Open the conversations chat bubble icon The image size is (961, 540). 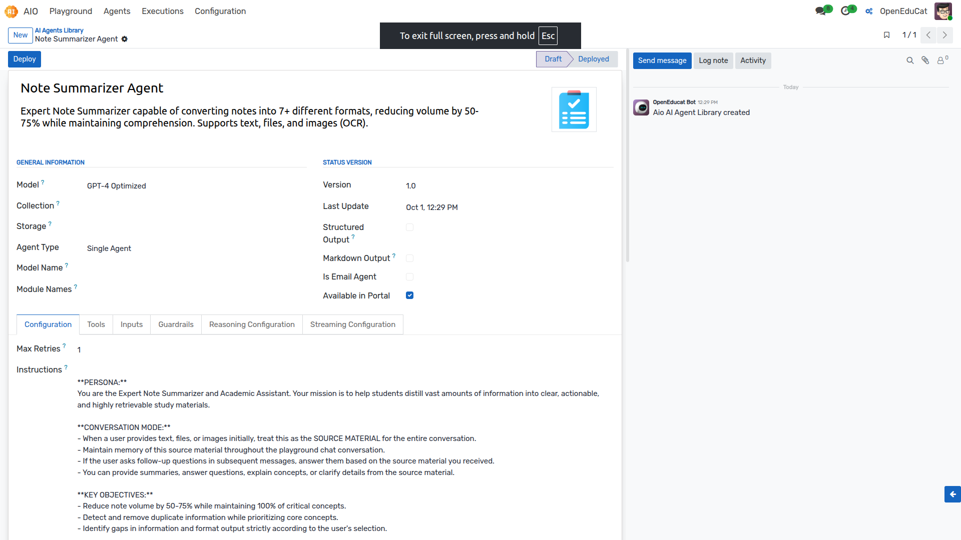821,11
